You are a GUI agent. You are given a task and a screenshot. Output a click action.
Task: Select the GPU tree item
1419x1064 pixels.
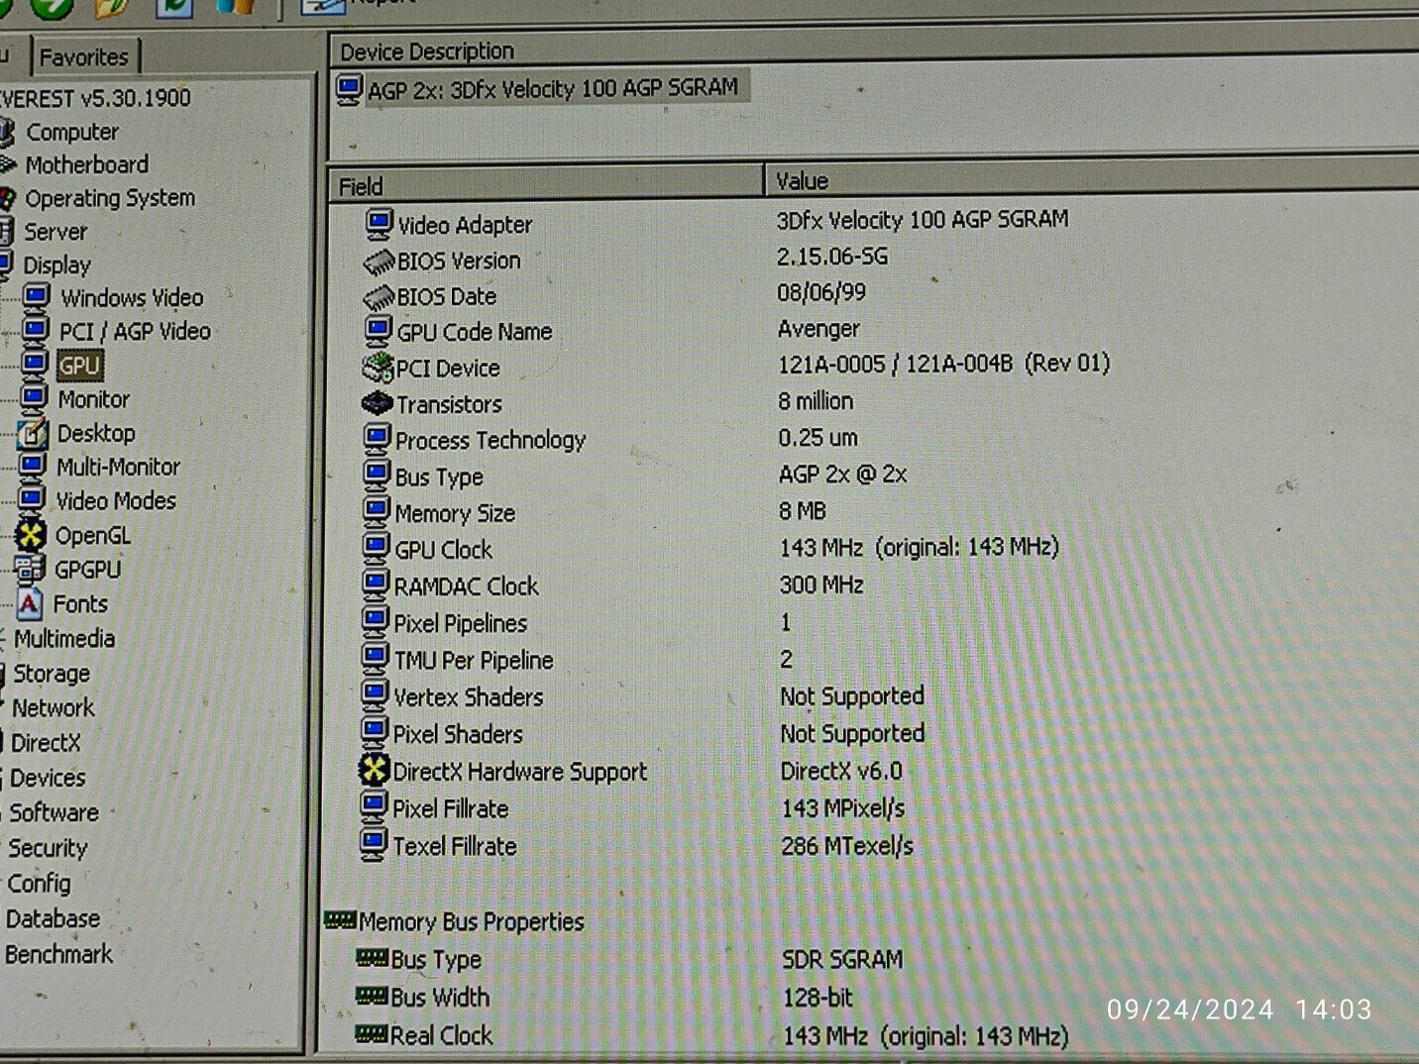(78, 366)
